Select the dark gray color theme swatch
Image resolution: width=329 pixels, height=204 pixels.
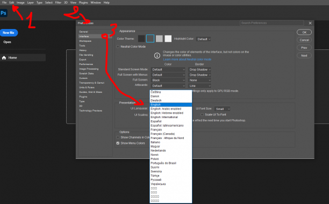pyautogui.click(x=150, y=39)
